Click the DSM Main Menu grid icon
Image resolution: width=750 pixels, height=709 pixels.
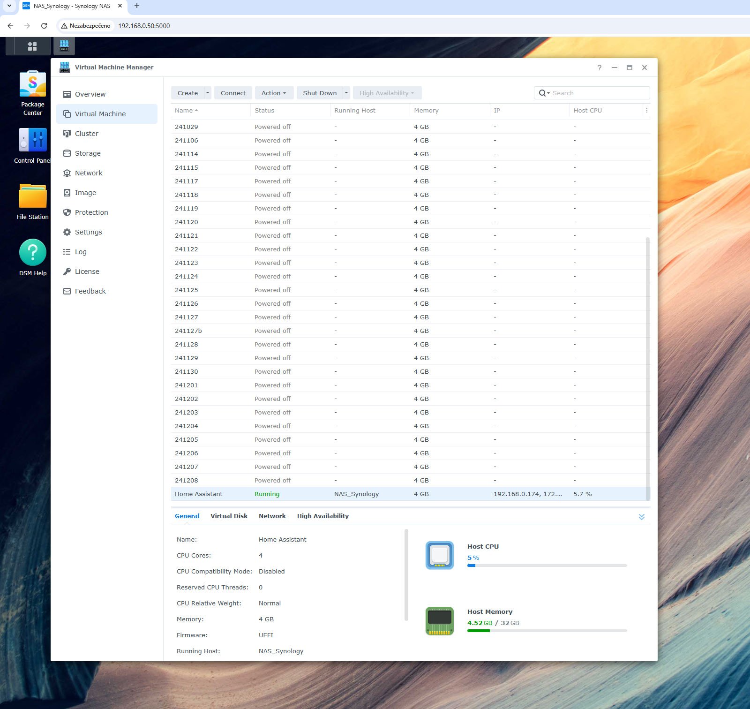click(x=32, y=46)
